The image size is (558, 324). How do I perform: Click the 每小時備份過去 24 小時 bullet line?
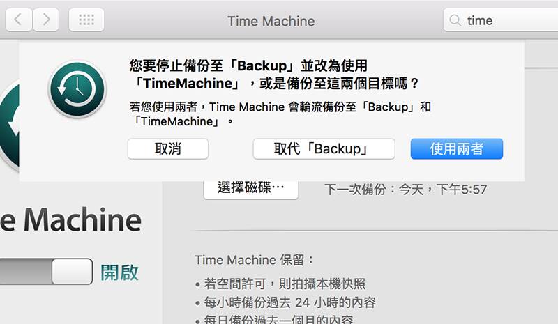tap(285, 302)
